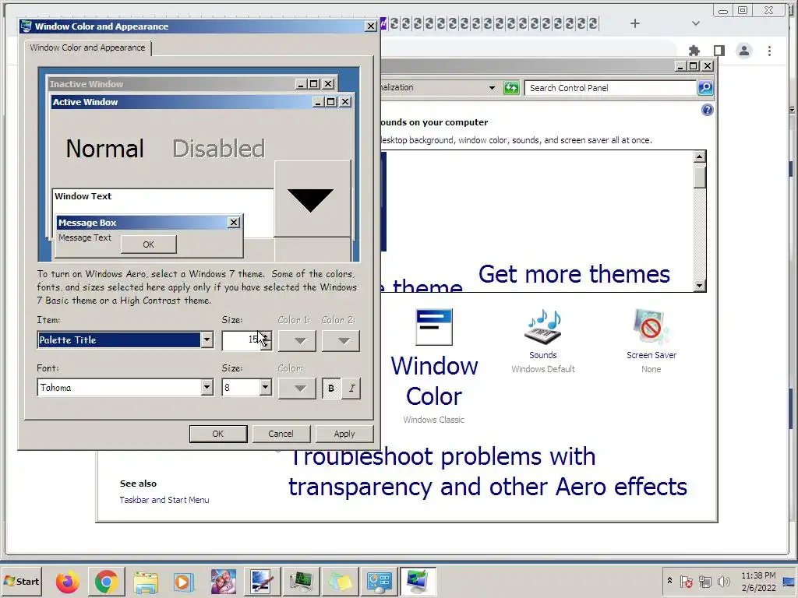Click the disabled Color 1 swatch
Viewport: 798px width, 598px height.
[297, 341]
